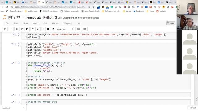Expand the curvefit.pdf download options chevron

coord(24,108)
